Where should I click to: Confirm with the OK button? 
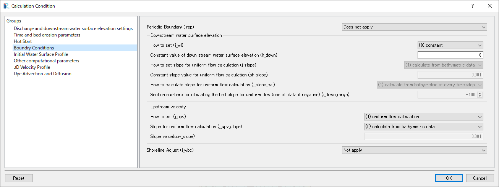449,178
